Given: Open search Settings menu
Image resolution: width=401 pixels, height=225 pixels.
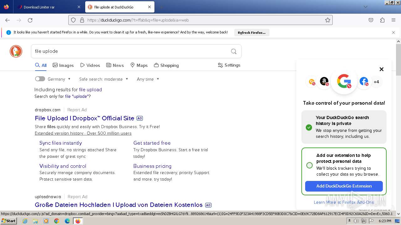Looking at the screenshot, I should click(x=229, y=65).
